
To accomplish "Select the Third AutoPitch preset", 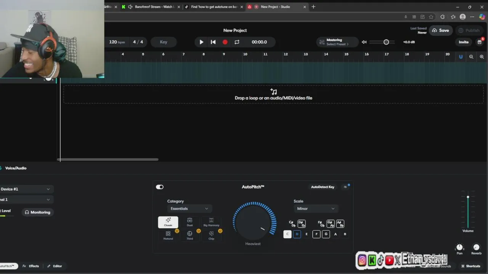I will click(189, 235).
